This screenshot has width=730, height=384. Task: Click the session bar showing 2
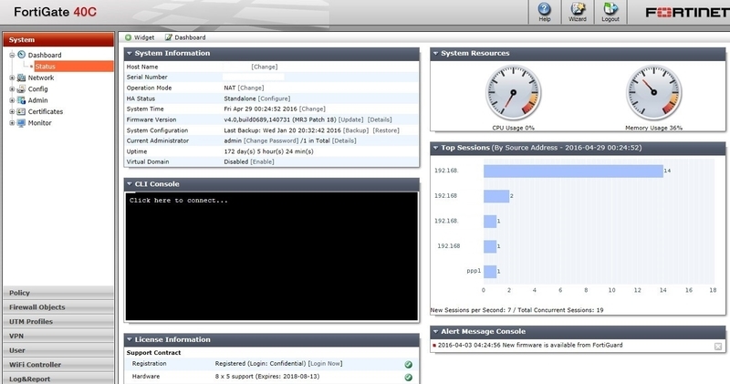point(496,196)
